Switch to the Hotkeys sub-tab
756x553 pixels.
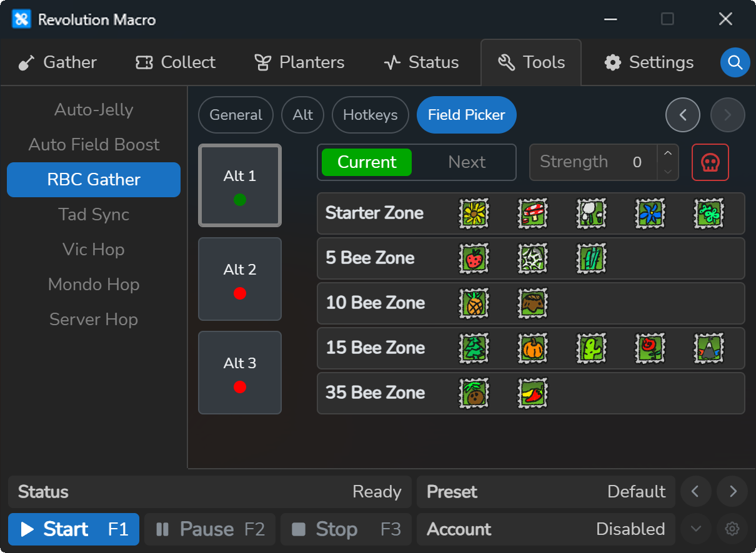pyautogui.click(x=371, y=115)
